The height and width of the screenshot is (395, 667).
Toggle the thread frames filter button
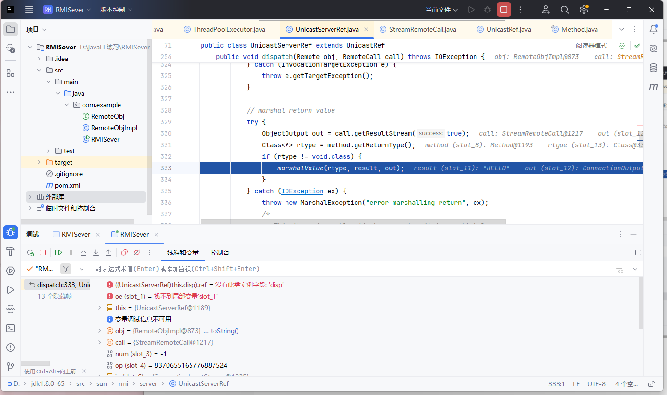(x=66, y=269)
